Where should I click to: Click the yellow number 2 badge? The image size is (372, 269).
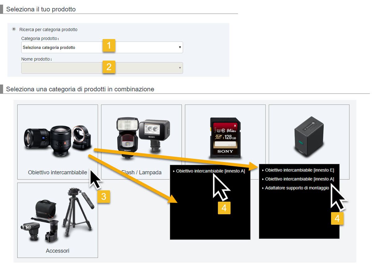[x=109, y=67]
